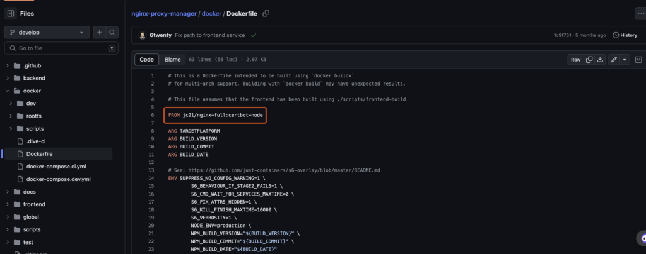Viewport: 646px width, 254px height.
Task: Expand the global folder chevron
Action: pyautogui.click(x=8, y=217)
